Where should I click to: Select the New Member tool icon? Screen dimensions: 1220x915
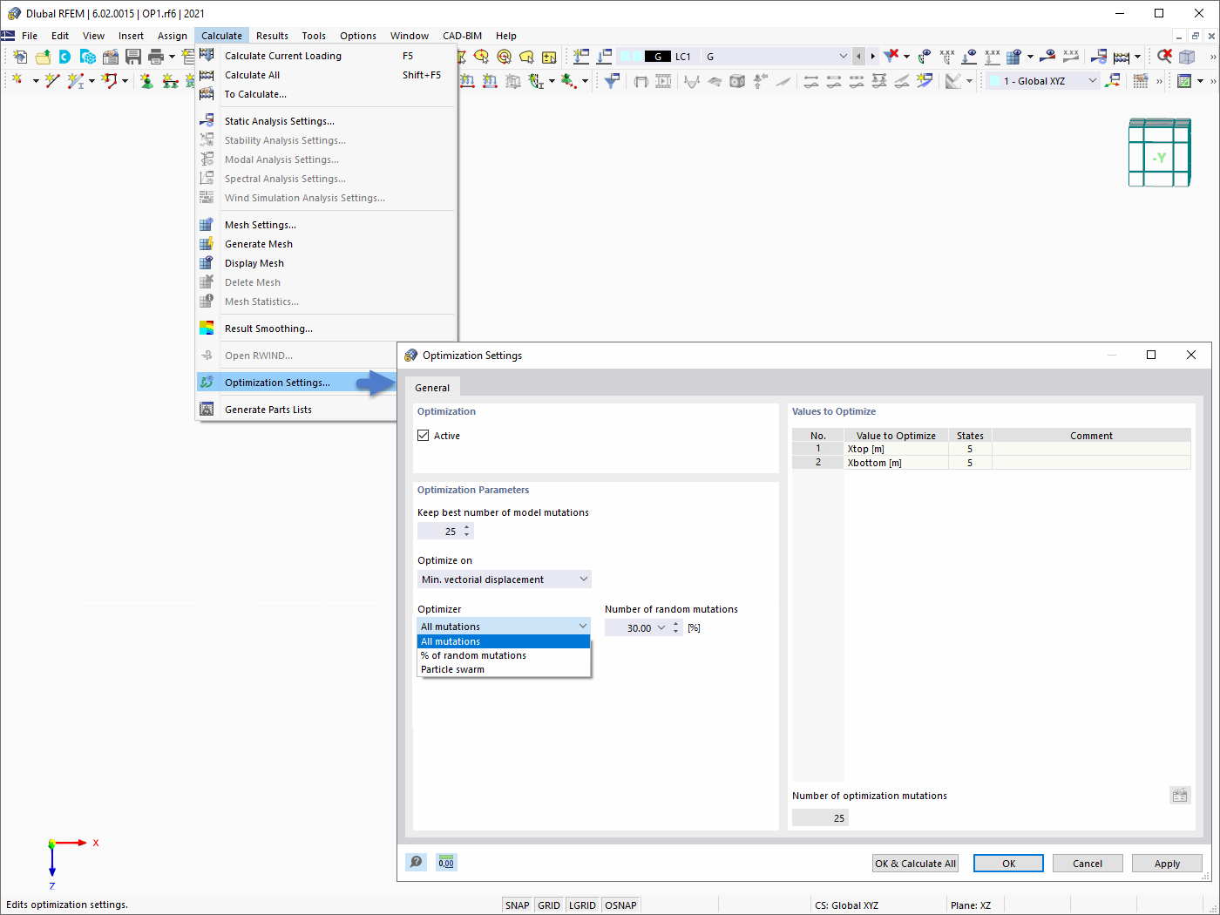pyautogui.click(x=76, y=81)
